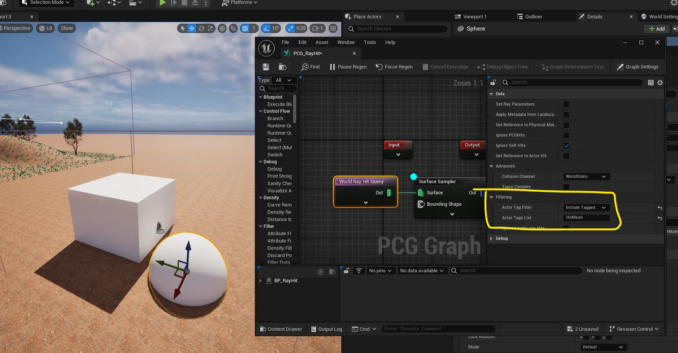678x353 pixels.
Task: Open Collision Channel WorldStatic dropdown
Action: click(x=586, y=177)
